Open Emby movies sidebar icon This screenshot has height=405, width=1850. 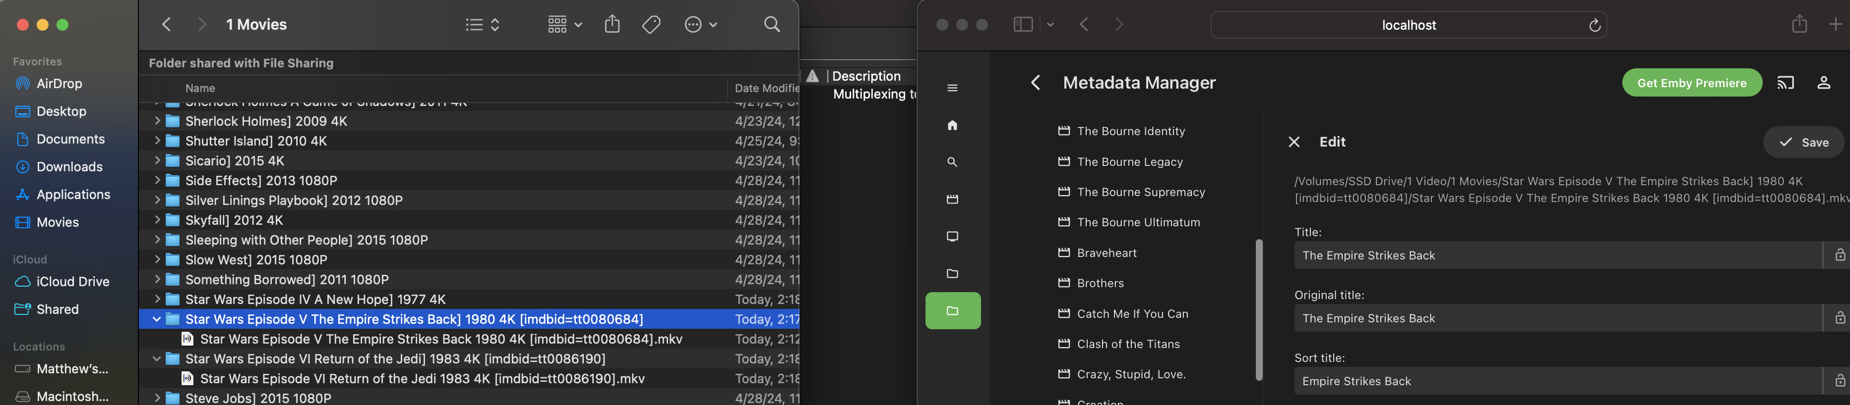[x=952, y=199]
